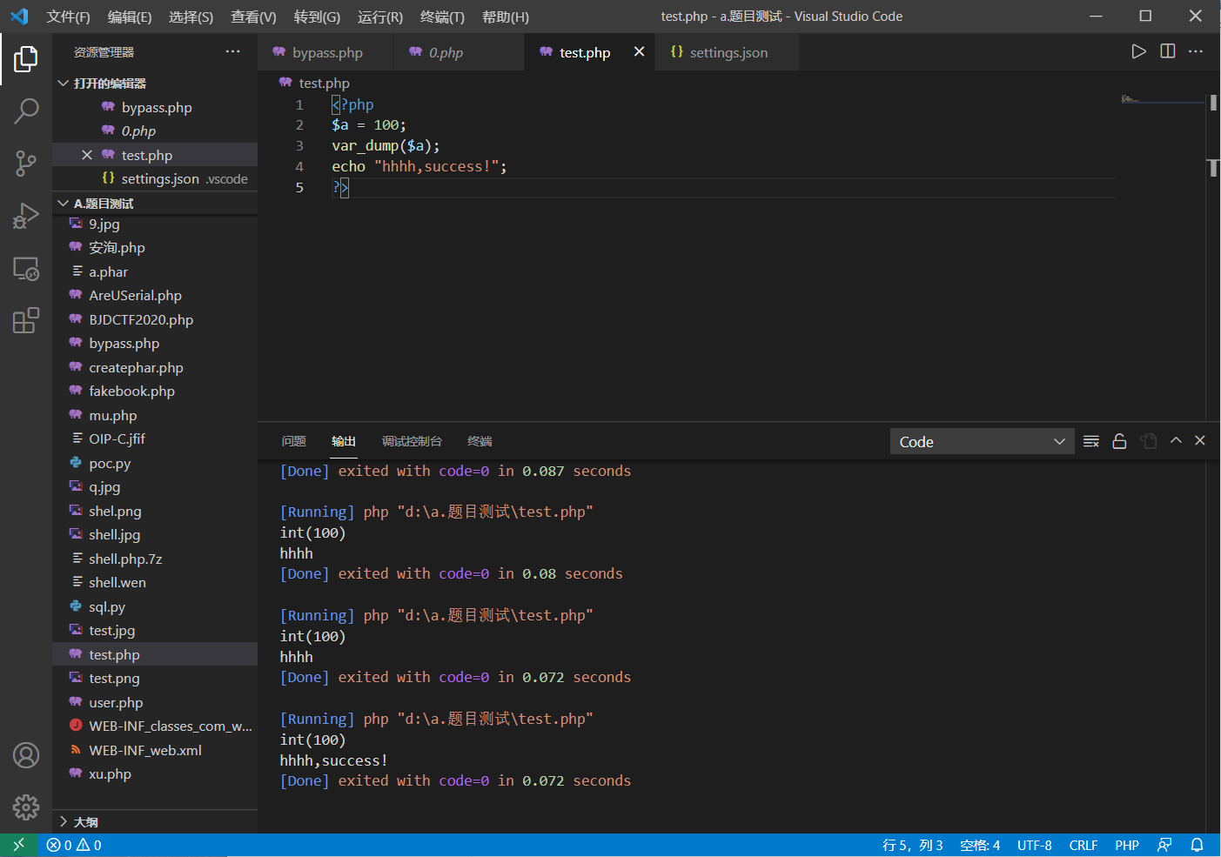Click the UTF-8 encoding in status bar

pyautogui.click(x=1034, y=845)
